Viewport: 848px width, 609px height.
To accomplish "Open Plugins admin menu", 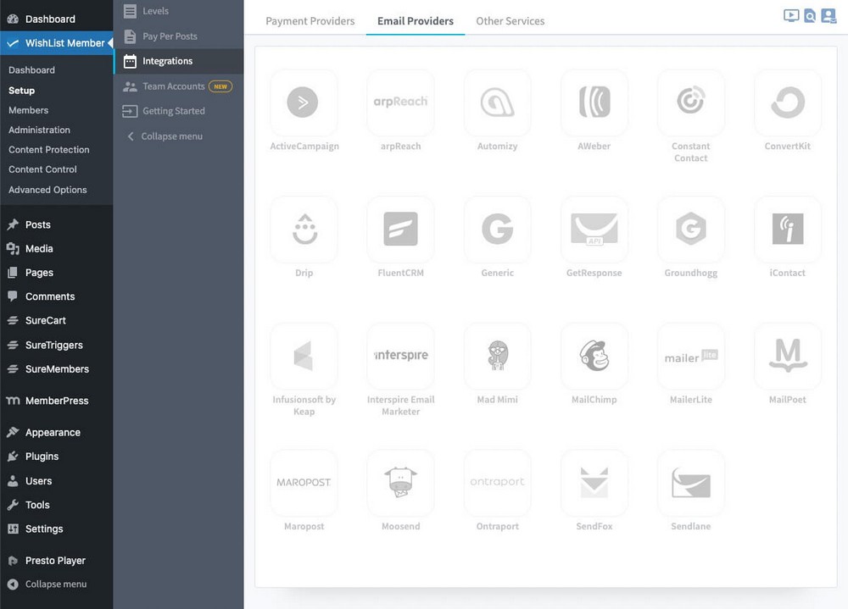I will (56, 456).
